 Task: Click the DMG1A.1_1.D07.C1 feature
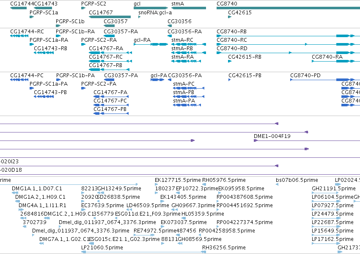tap(15, 193)
